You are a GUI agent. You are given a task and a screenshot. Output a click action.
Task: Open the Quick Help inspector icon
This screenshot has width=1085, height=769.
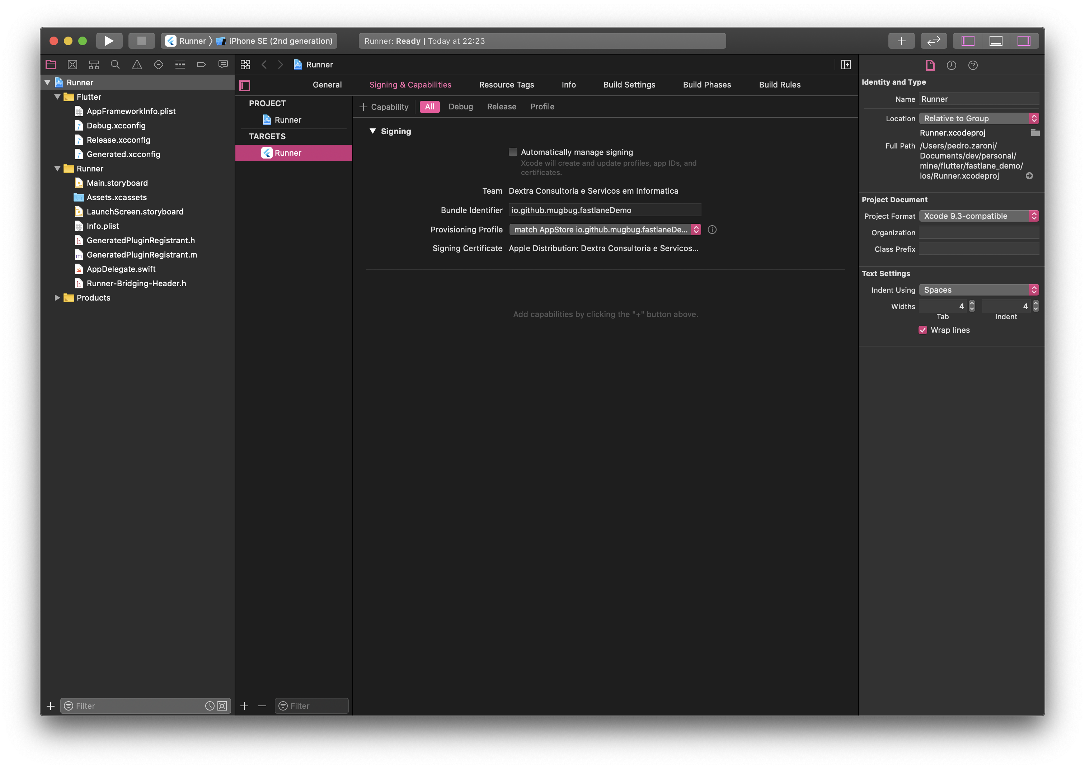(973, 65)
